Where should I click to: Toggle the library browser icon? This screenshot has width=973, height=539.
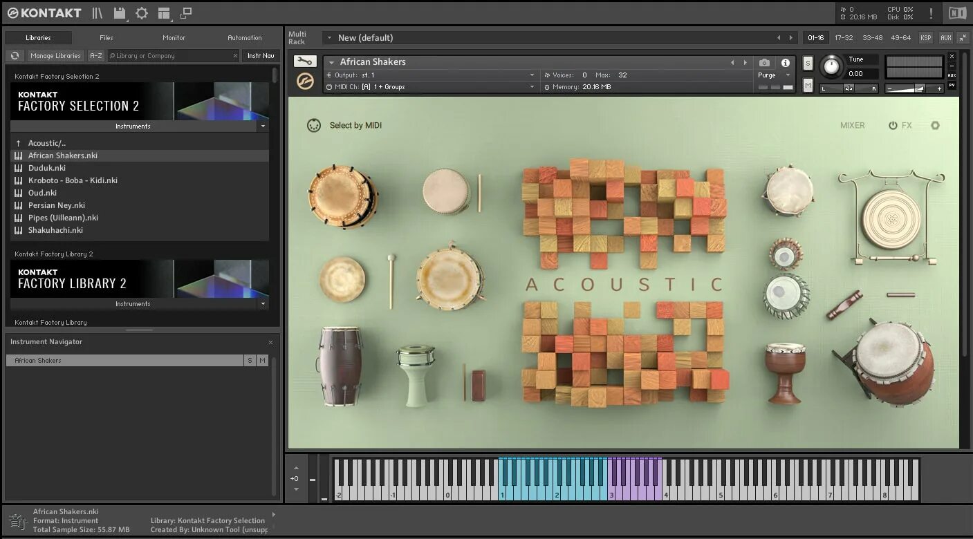coord(98,13)
